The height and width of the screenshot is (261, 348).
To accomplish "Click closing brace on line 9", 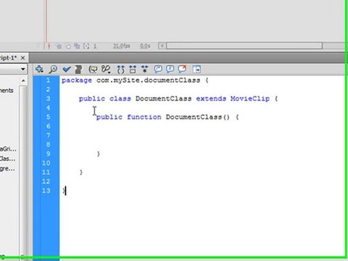I will pyautogui.click(x=98, y=154).
